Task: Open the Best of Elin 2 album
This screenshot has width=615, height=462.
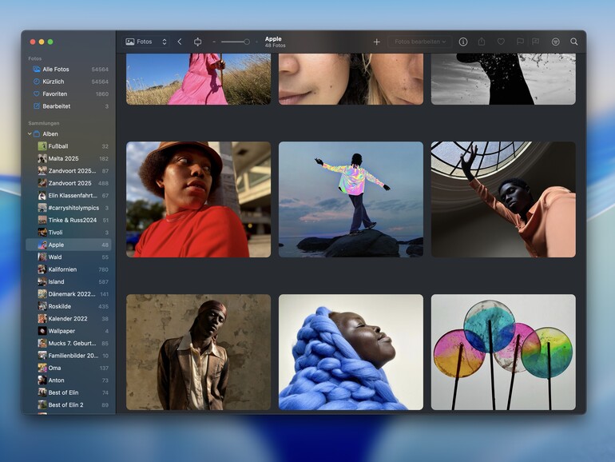Action: click(69, 404)
